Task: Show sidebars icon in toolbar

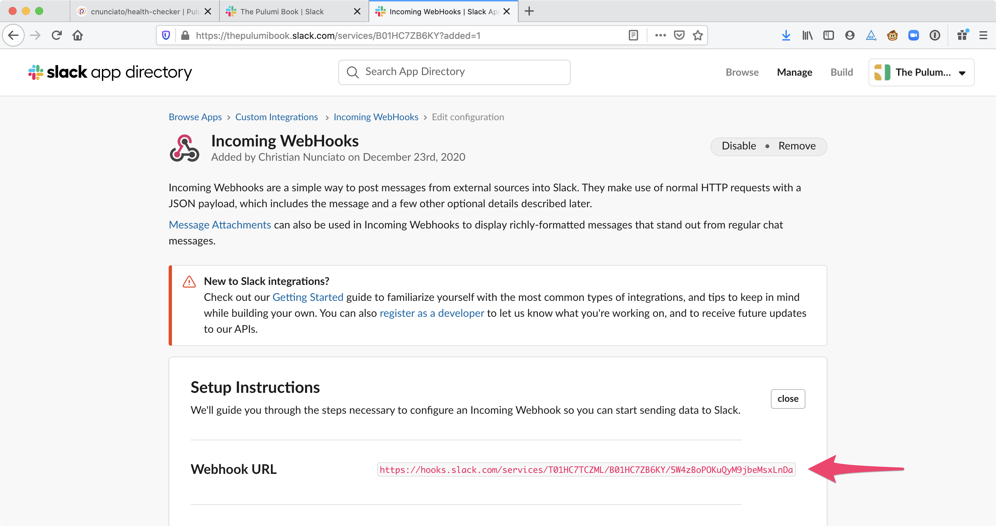Action: (828, 36)
